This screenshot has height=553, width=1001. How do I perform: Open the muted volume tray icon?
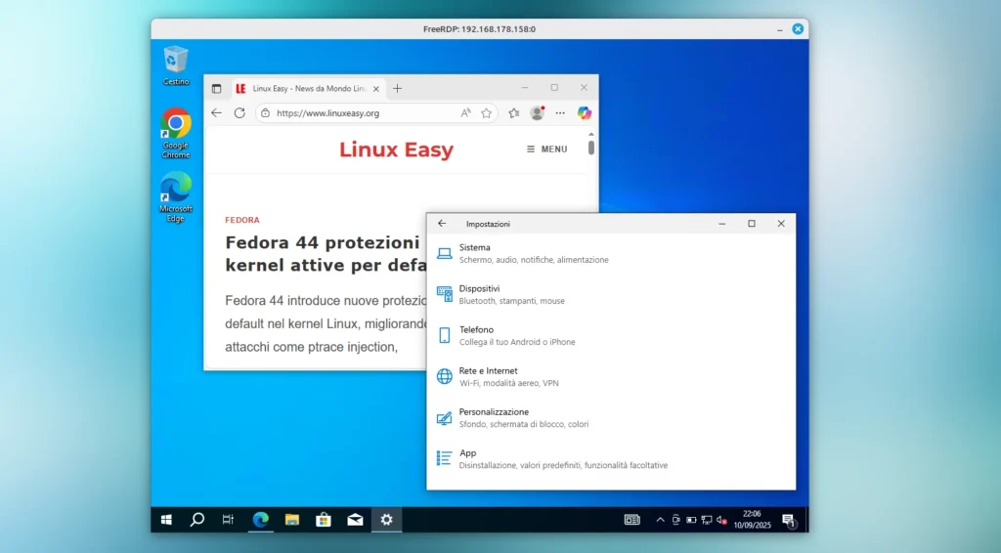(722, 520)
